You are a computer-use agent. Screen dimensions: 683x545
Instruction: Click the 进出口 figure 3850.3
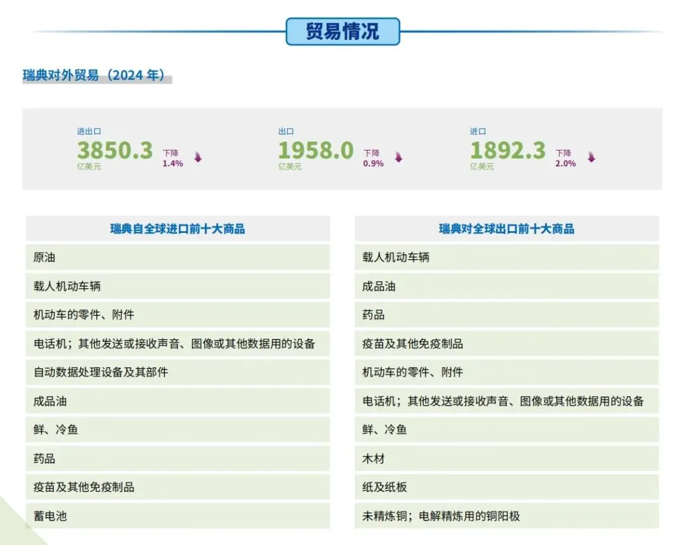click(114, 150)
